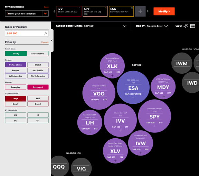Image resolution: width=199 pixels, height=176 pixels.
Task: Remove SPY from the comparison bar
Action: tap(106, 8)
